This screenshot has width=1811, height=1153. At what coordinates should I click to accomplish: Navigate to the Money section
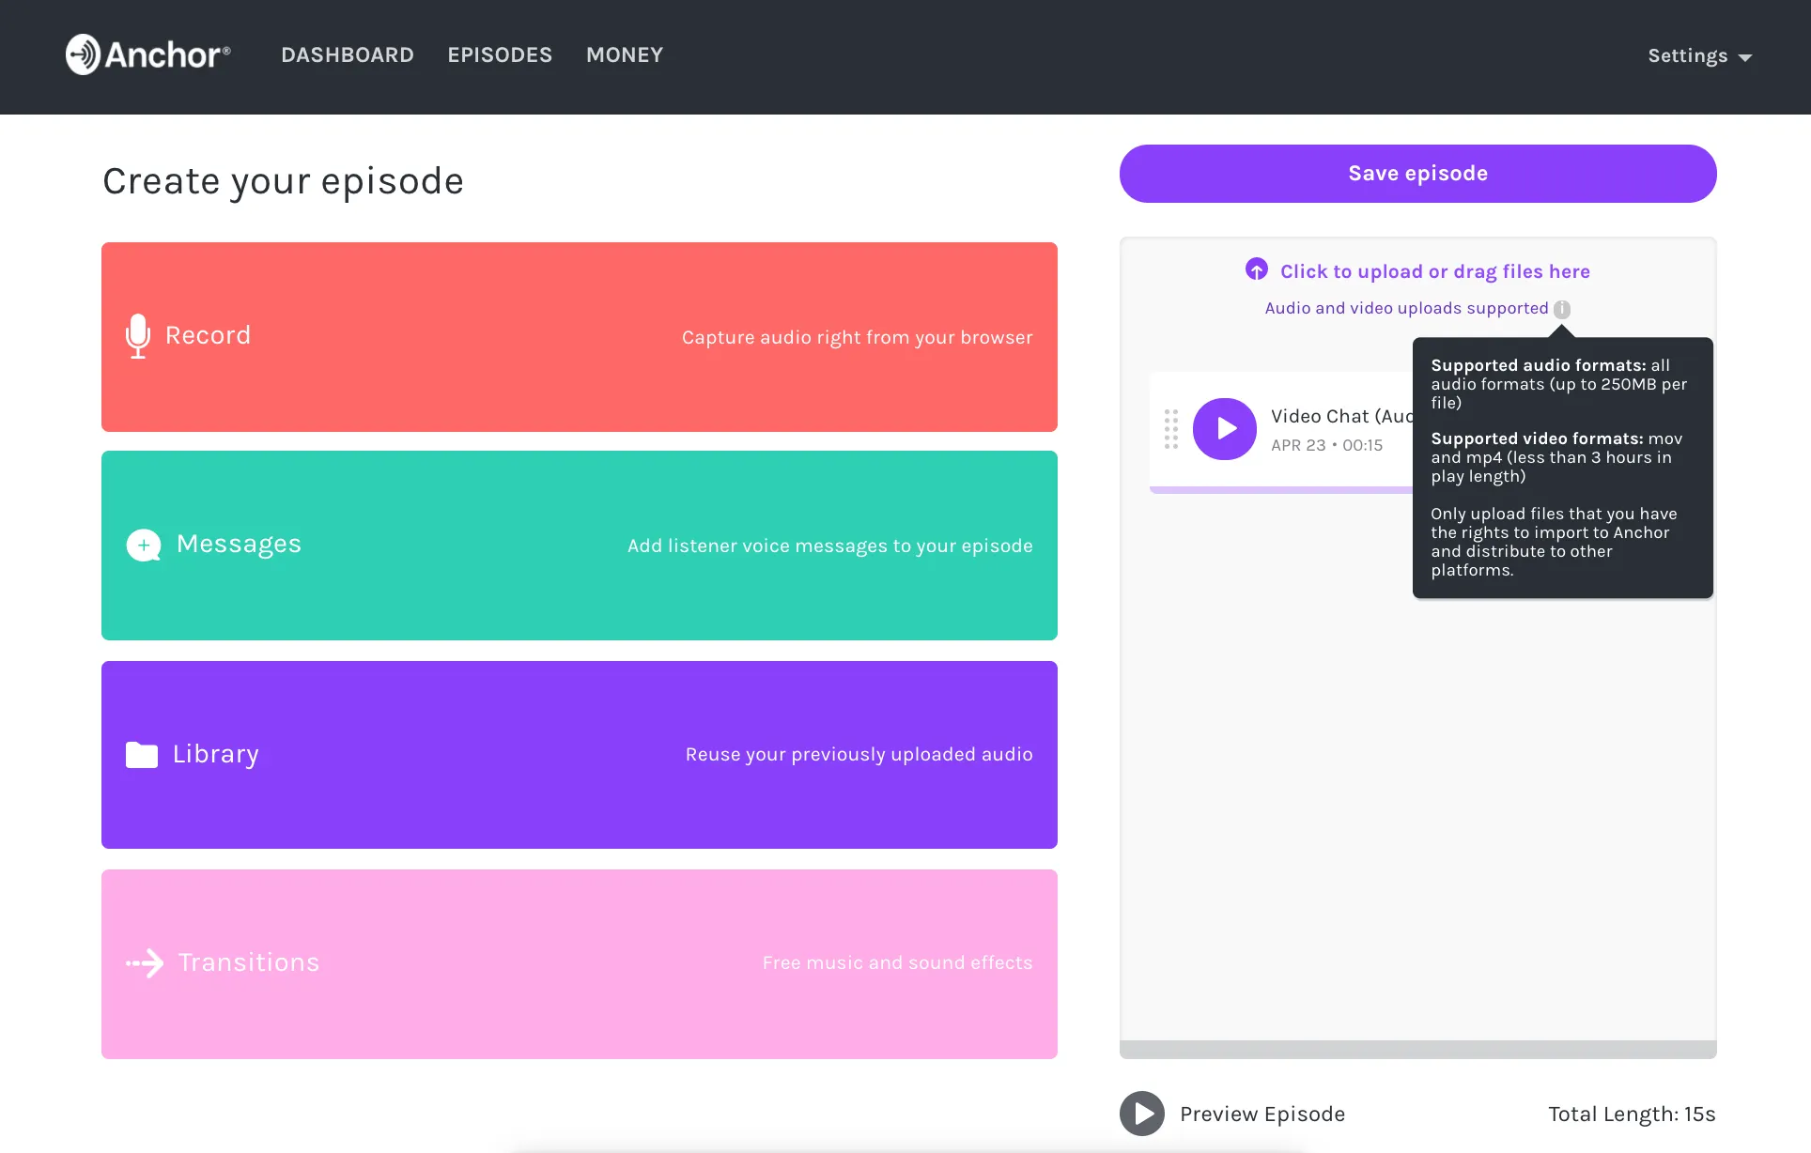(625, 55)
